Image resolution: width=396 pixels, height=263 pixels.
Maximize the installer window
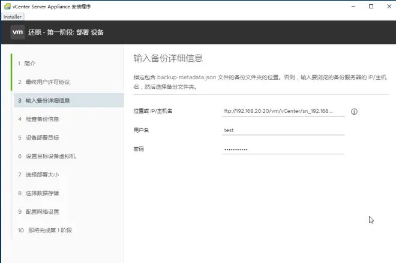(371, 7)
